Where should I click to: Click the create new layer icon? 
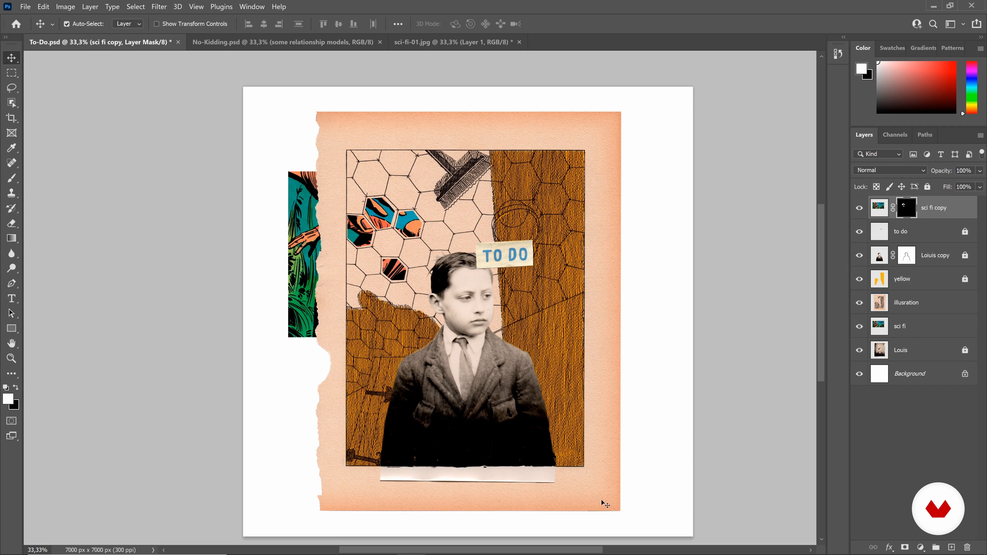(x=951, y=547)
